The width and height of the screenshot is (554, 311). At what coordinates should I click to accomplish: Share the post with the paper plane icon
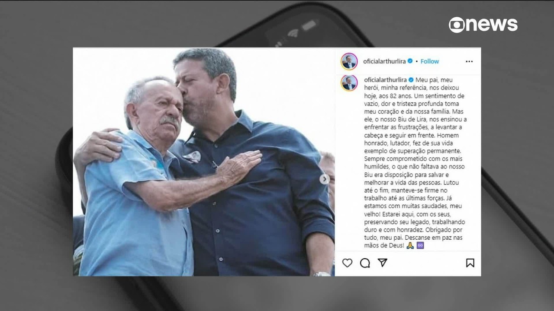click(383, 263)
